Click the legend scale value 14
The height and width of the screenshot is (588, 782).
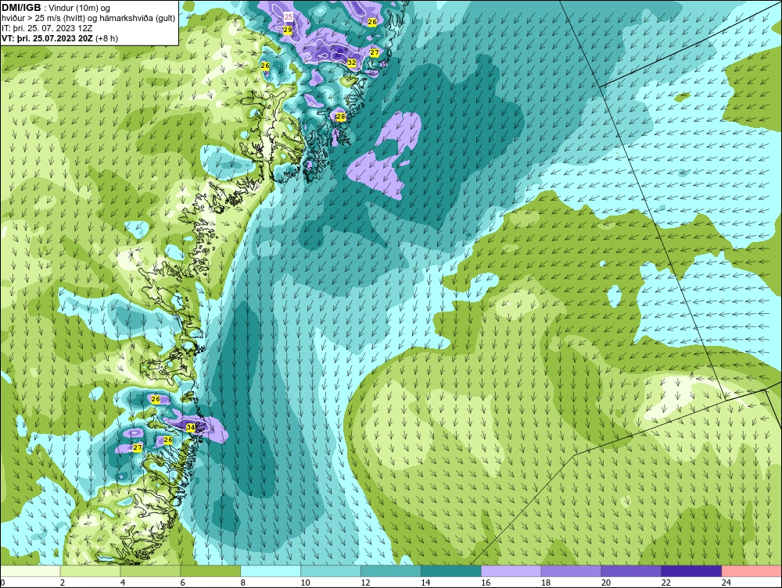425,583
